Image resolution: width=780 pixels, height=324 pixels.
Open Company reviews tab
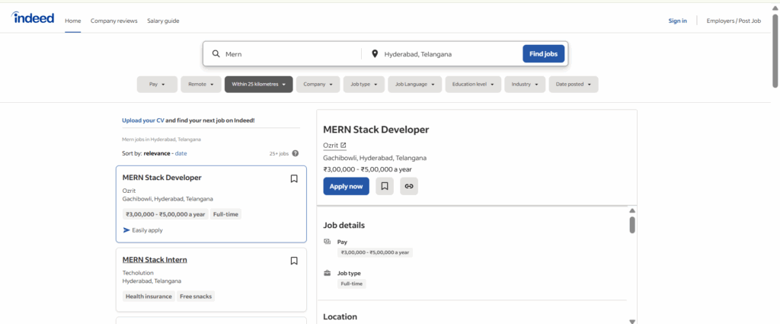coord(114,21)
